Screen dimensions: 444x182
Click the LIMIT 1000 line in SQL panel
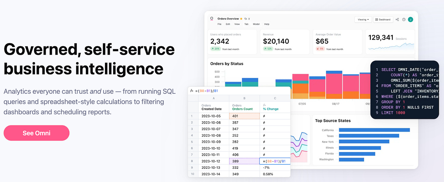(393, 113)
